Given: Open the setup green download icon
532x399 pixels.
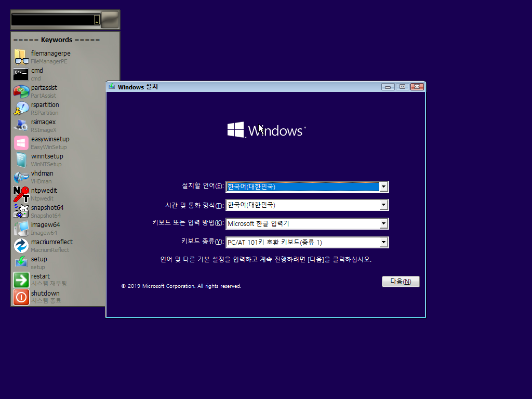Looking at the screenshot, I should tap(21, 262).
